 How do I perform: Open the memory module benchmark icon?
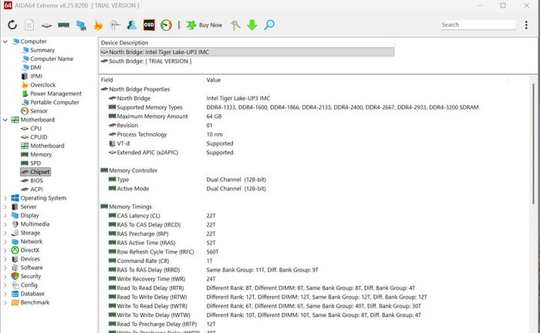[64, 25]
